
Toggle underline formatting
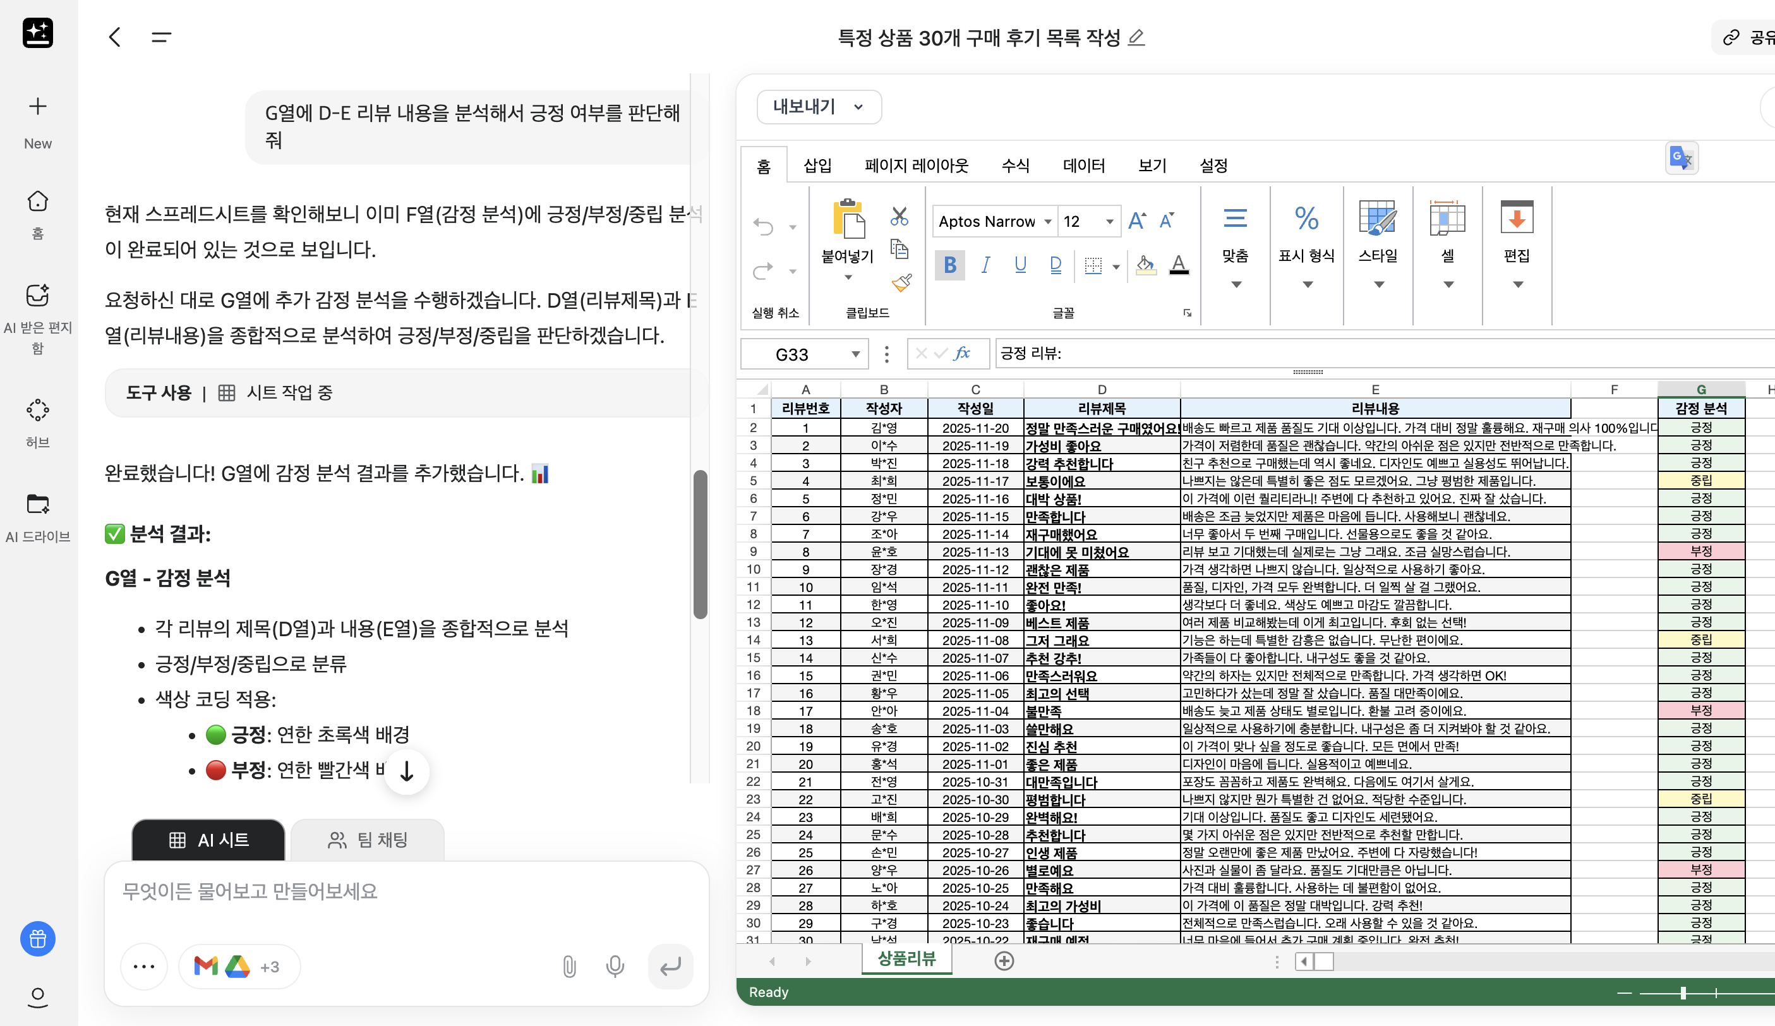1021,265
